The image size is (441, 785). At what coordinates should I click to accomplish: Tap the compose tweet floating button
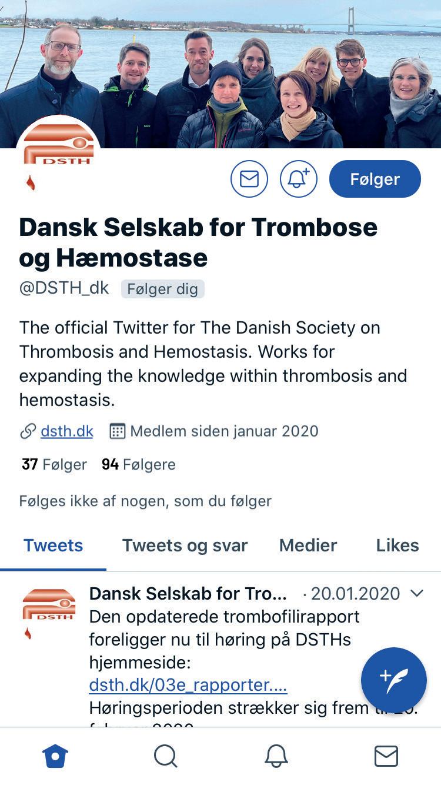393,680
